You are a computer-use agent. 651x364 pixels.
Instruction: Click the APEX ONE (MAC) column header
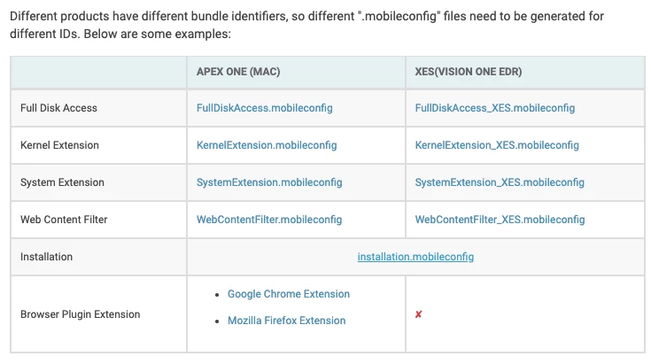pos(238,72)
